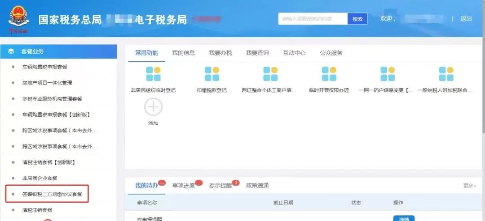Click the 事项名称 column header

coord(147,203)
